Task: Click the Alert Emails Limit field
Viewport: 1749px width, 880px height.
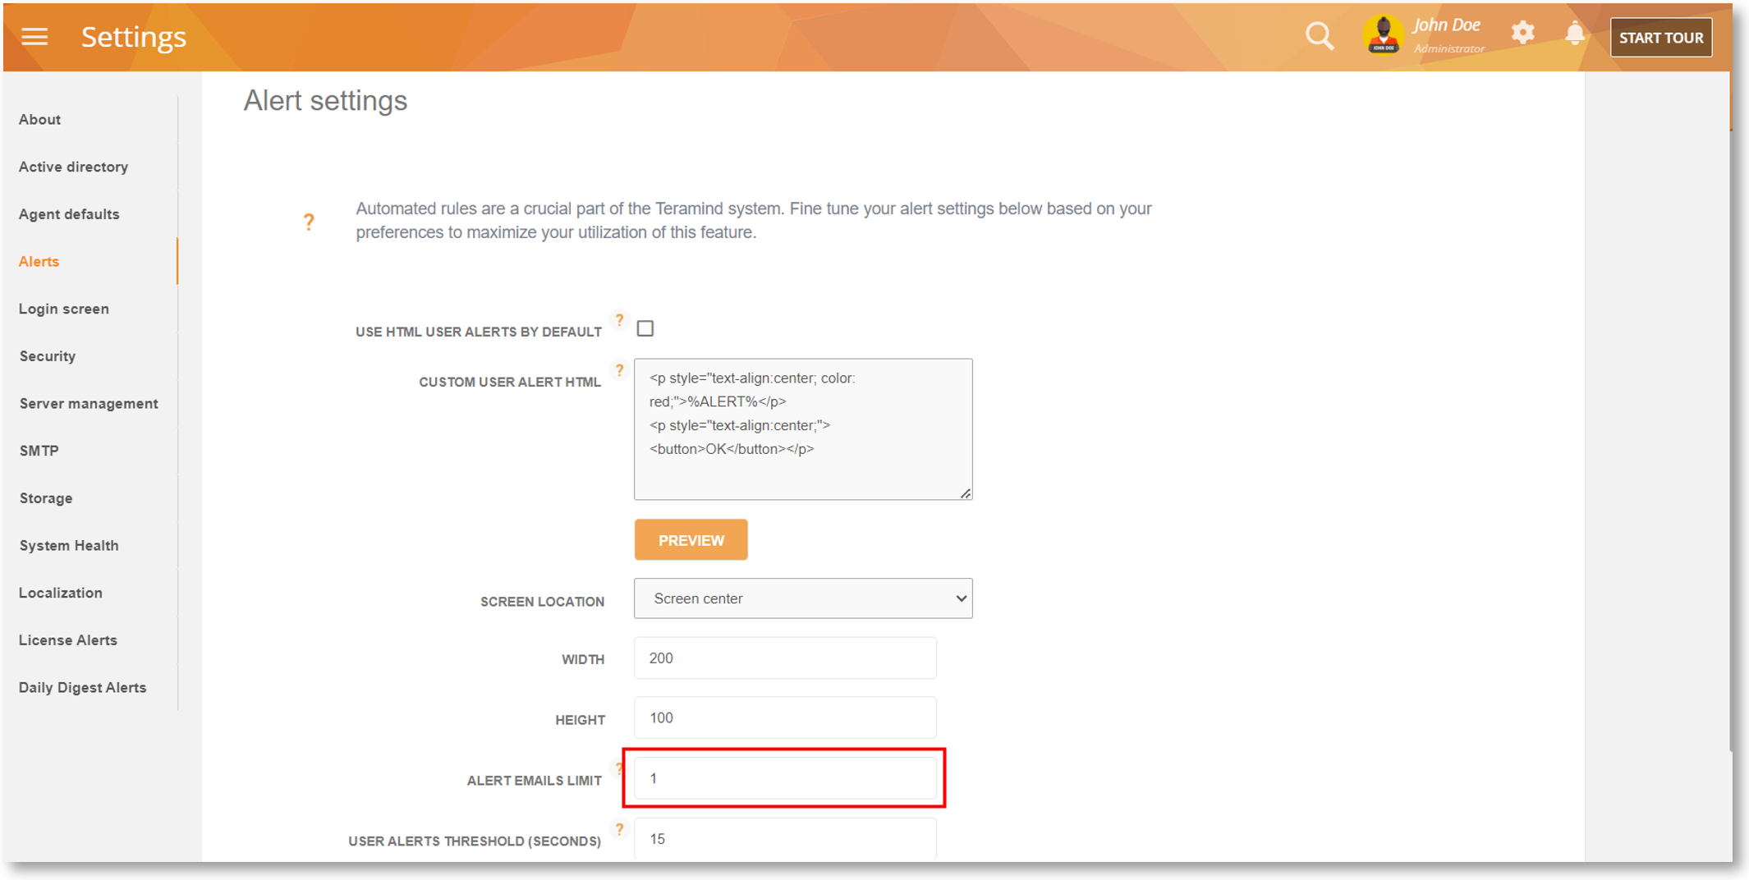Action: click(x=784, y=778)
